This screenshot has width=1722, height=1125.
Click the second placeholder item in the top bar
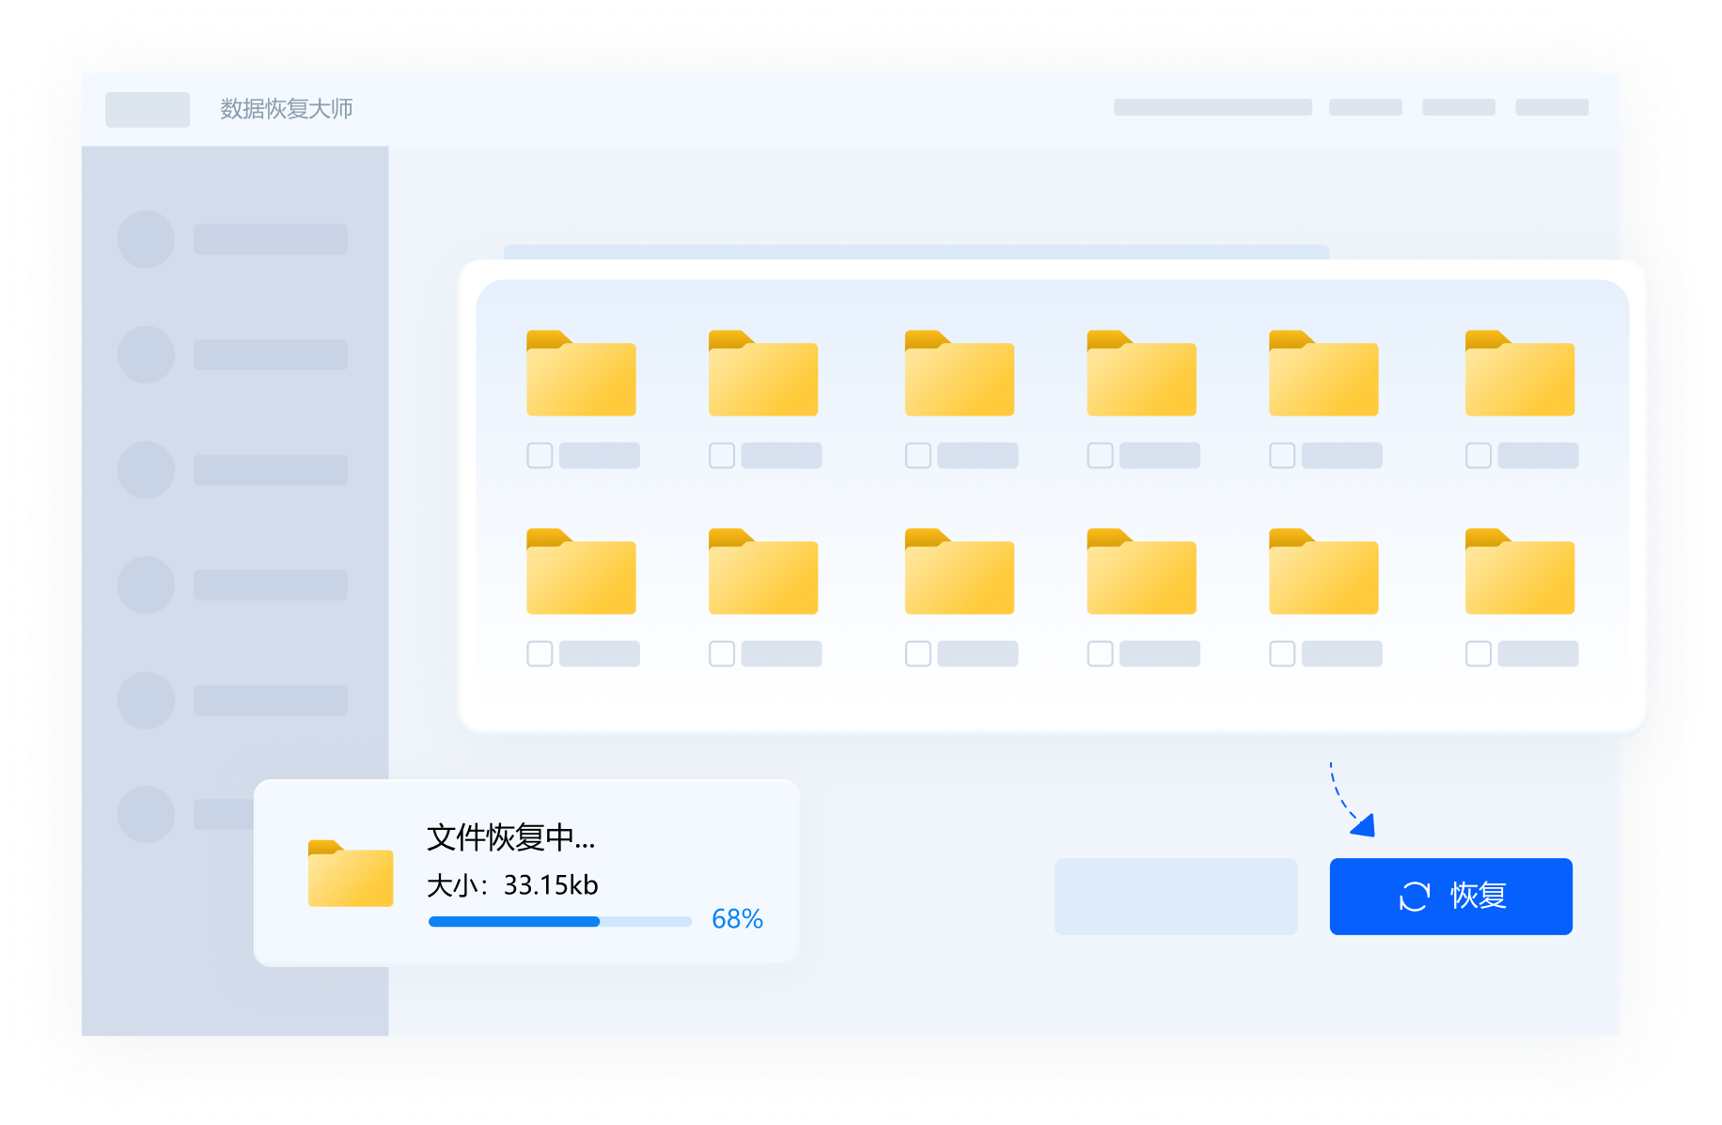1366,107
